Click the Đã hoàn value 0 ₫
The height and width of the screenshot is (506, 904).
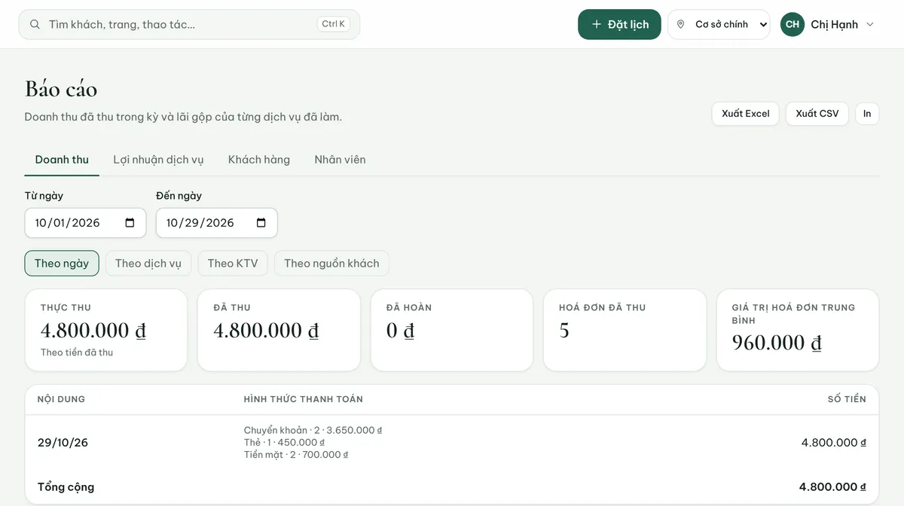400,331
